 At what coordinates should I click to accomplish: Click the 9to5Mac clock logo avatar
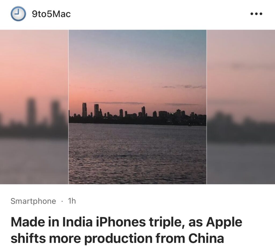18,14
